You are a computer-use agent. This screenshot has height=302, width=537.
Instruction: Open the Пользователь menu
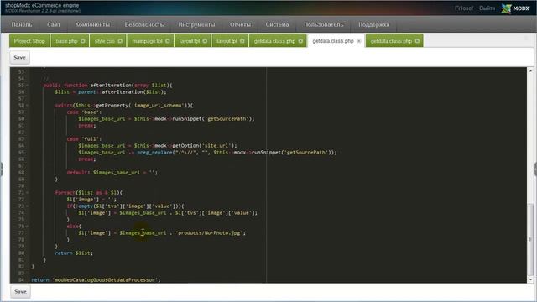tap(324, 24)
